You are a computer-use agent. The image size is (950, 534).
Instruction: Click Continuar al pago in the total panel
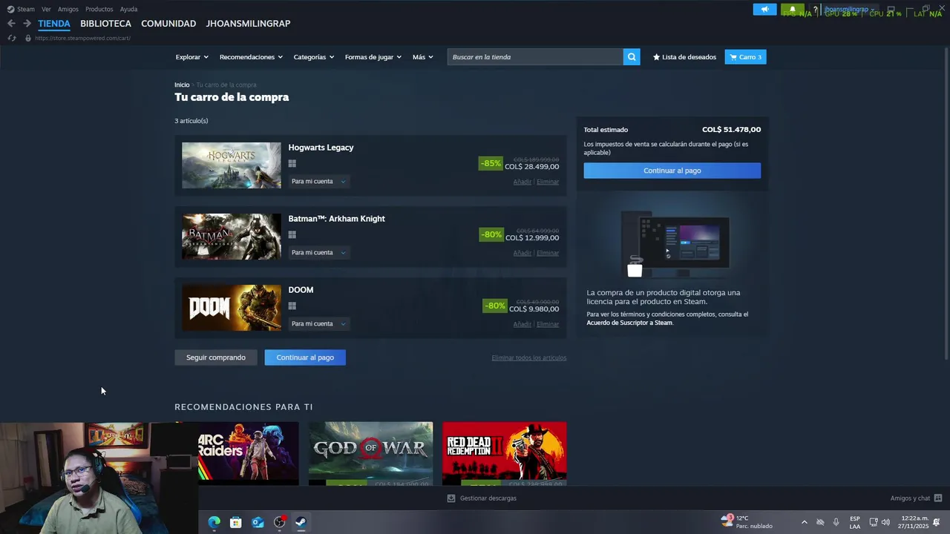672,171
